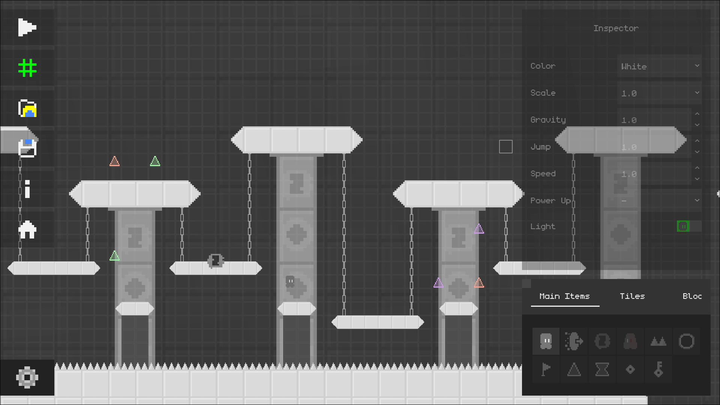Open the Scale dropdown
Viewport: 720px width, 405px height.
(659, 93)
